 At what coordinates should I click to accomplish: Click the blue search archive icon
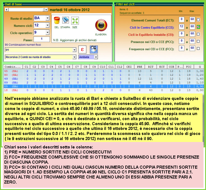94,49
